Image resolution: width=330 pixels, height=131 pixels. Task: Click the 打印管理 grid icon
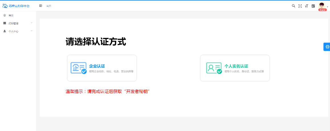point(5,23)
